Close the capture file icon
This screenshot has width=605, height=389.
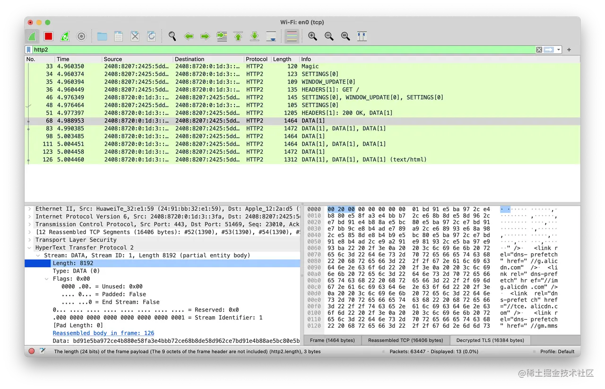click(x=135, y=36)
